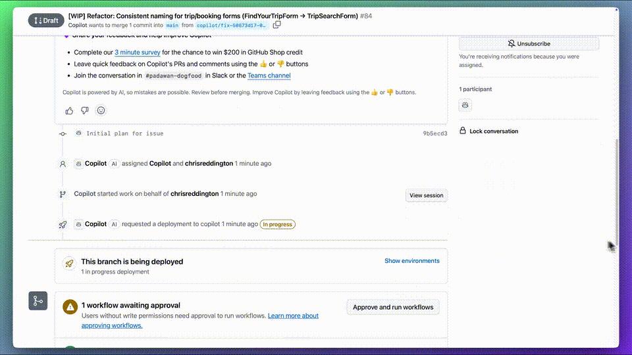Open the Teams channel link
The width and height of the screenshot is (632, 355).
tap(269, 76)
